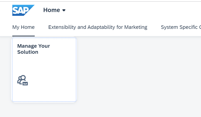Open the Manage Your Solution tile

pyautogui.click(x=44, y=70)
